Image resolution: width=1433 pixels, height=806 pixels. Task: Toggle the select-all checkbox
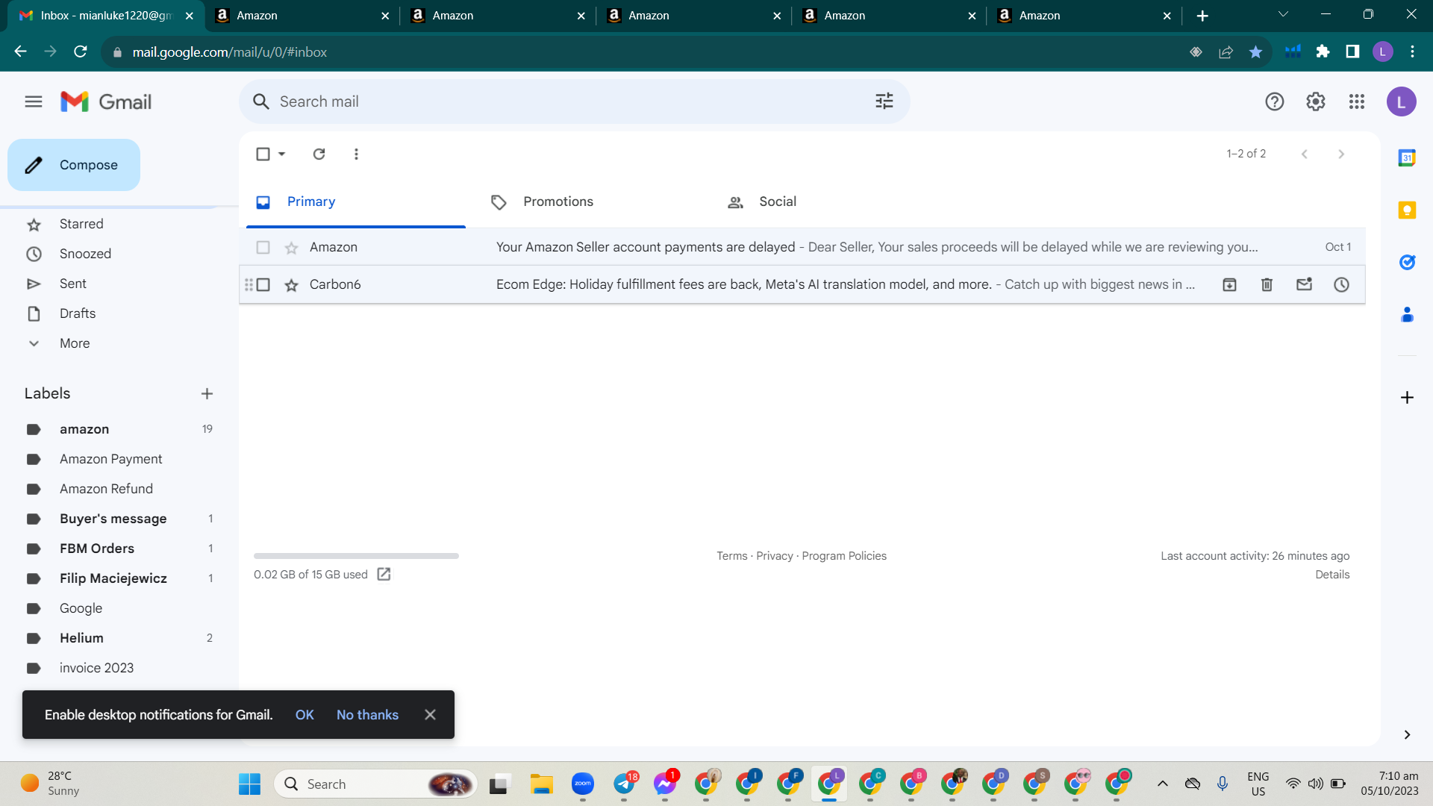click(263, 154)
